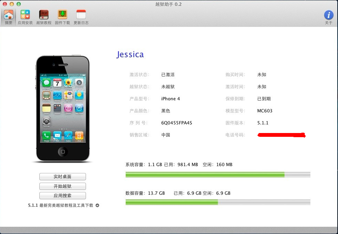The width and height of the screenshot is (338, 234).
Task: Click the 开始越狱 button
Action: 62,186
